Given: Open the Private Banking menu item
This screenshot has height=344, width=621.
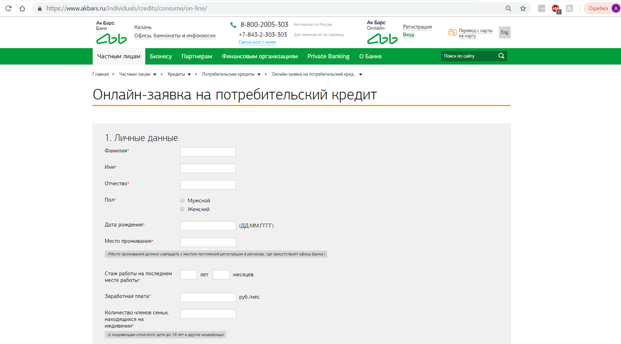Looking at the screenshot, I should [328, 56].
